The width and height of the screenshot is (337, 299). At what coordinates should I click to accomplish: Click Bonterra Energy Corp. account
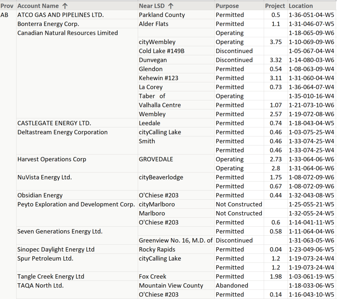click(x=48, y=24)
